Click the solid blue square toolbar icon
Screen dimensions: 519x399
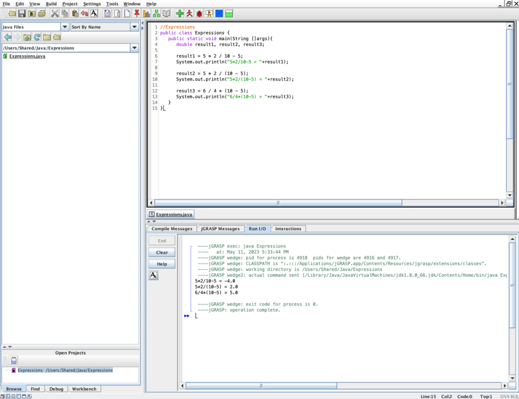click(219, 14)
